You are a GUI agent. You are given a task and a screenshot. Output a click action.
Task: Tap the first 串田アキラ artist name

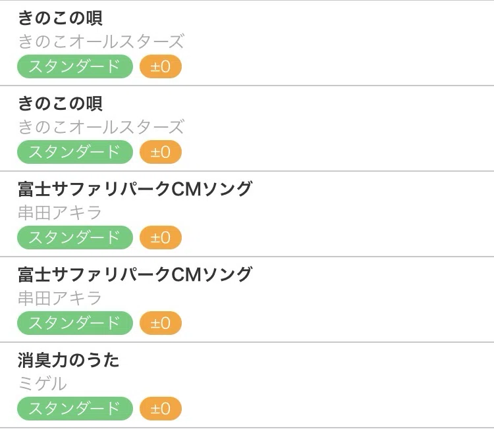click(60, 213)
